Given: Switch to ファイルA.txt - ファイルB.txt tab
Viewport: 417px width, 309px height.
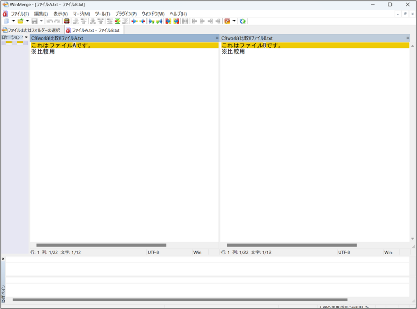Looking at the screenshot, I should [x=93, y=30].
